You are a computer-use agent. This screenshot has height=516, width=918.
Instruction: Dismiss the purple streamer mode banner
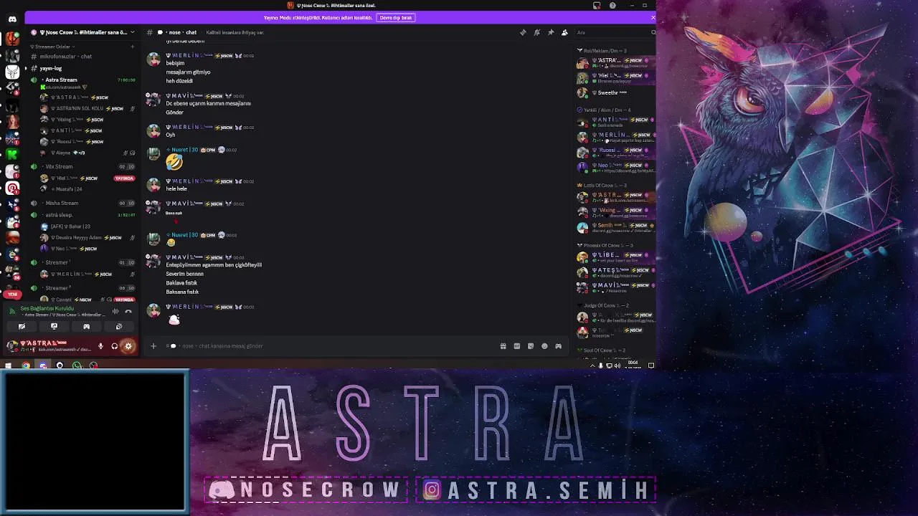[653, 17]
